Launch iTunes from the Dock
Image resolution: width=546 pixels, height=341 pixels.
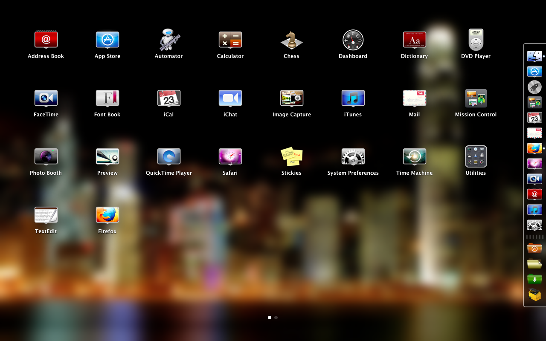534,210
